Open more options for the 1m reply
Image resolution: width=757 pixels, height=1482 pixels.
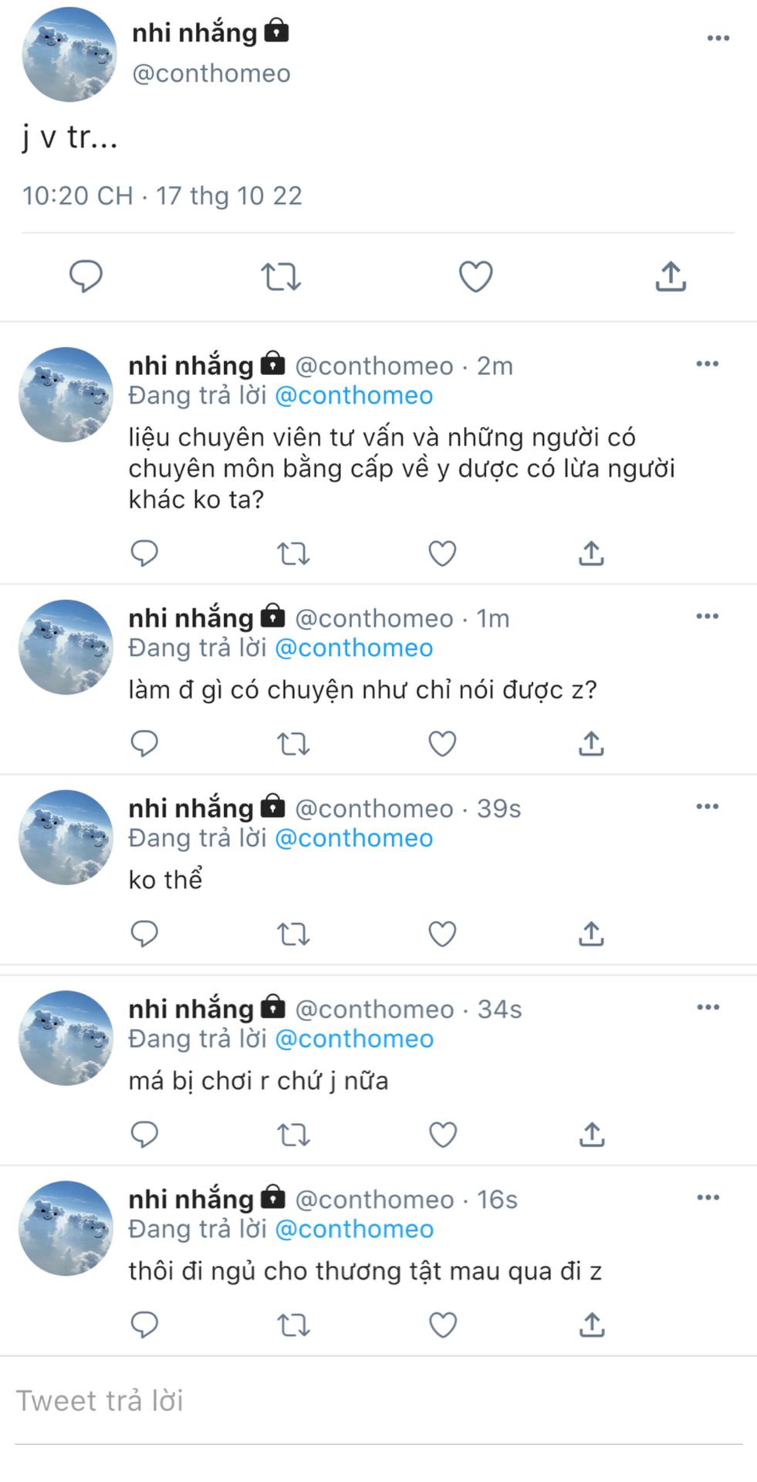pos(707,616)
